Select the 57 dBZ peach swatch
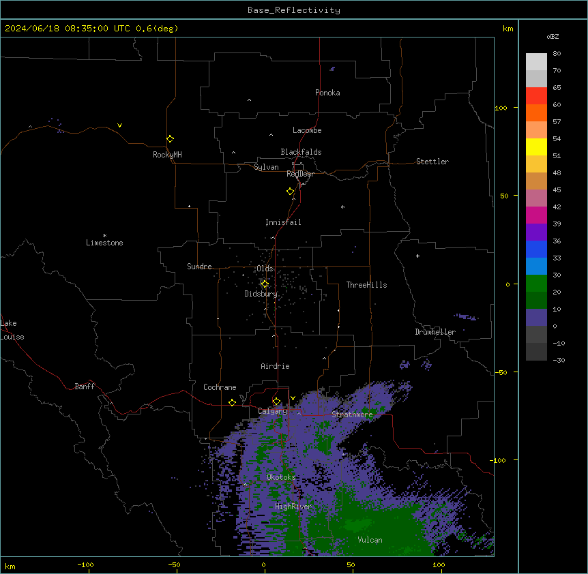The image size is (588, 574). [x=536, y=130]
